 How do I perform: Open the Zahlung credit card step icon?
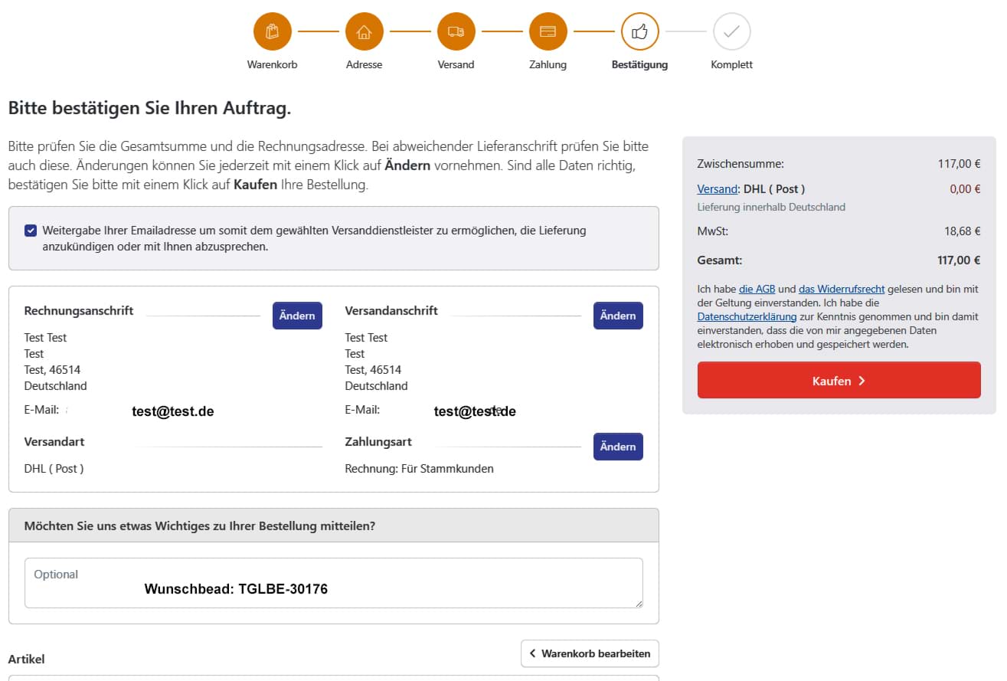(548, 31)
